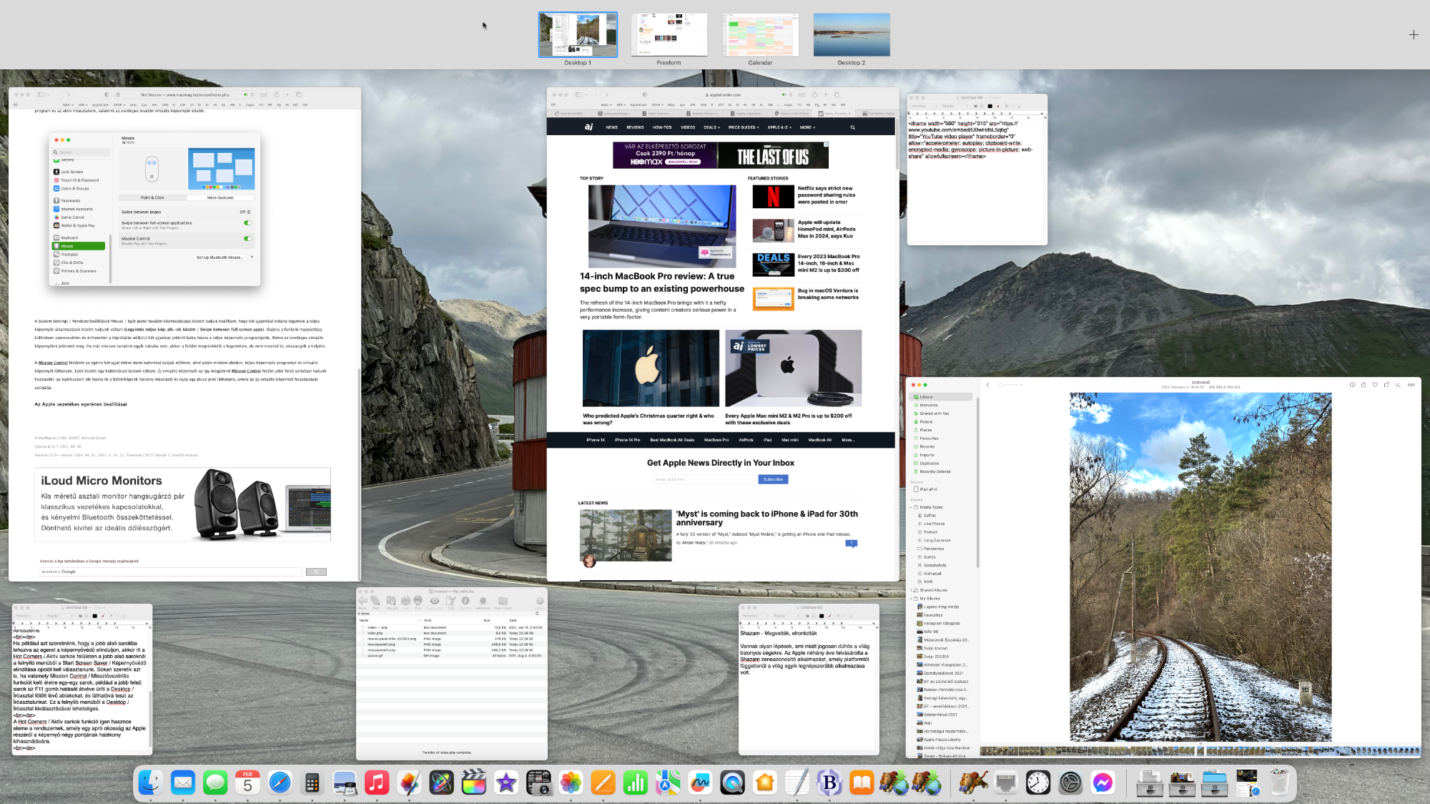Launch BBEdit from the Dock
This screenshot has width=1430, height=804.
[829, 783]
